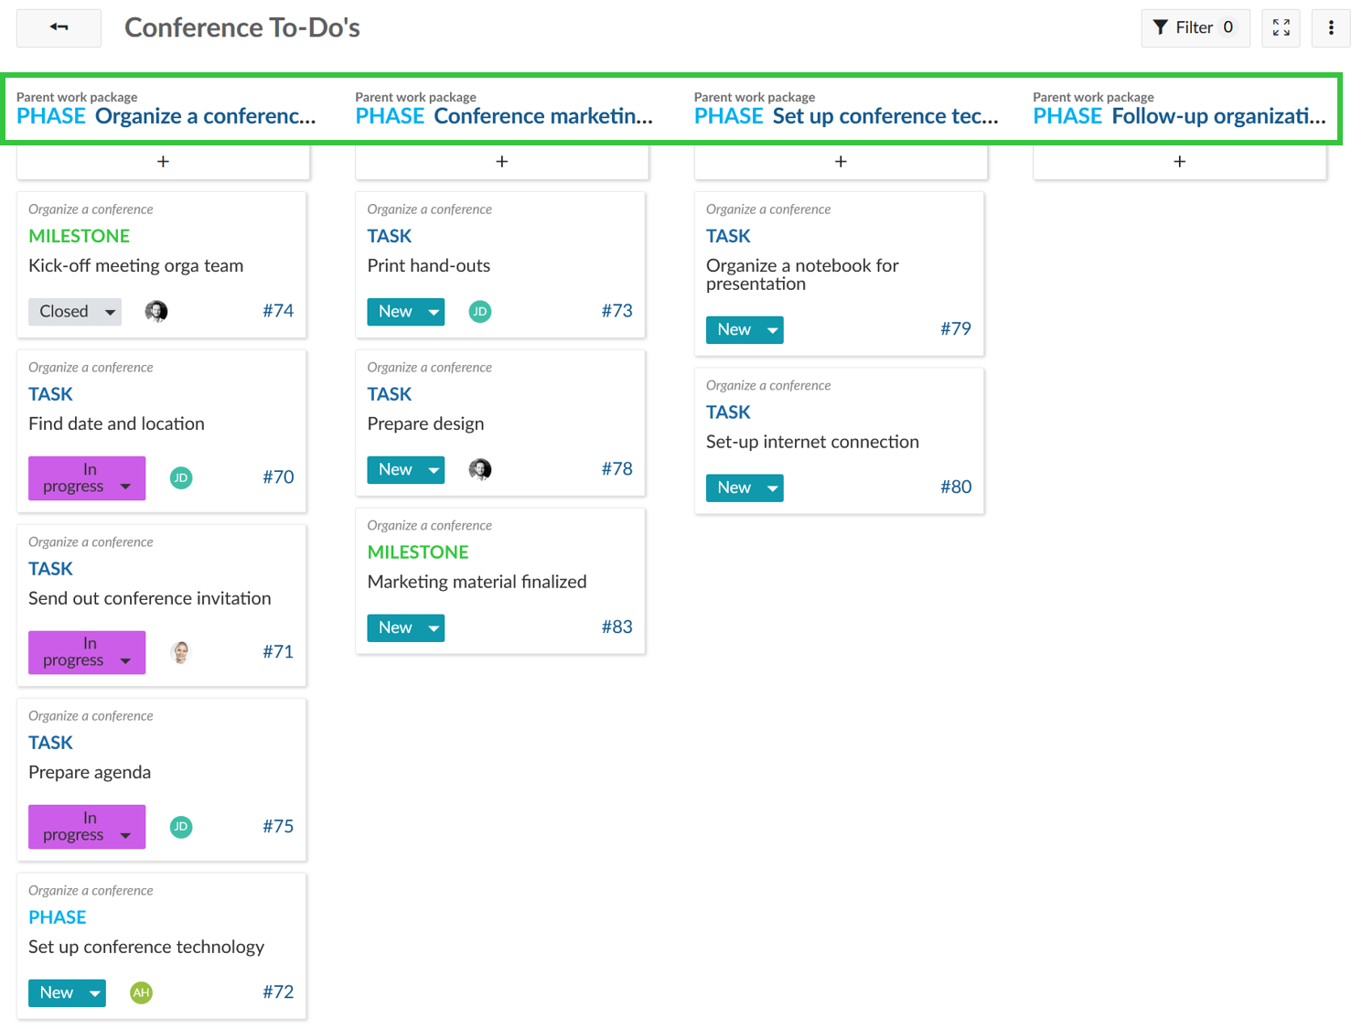
Task: Click Conference To-Do's board title
Action: (x=242, y=27)
